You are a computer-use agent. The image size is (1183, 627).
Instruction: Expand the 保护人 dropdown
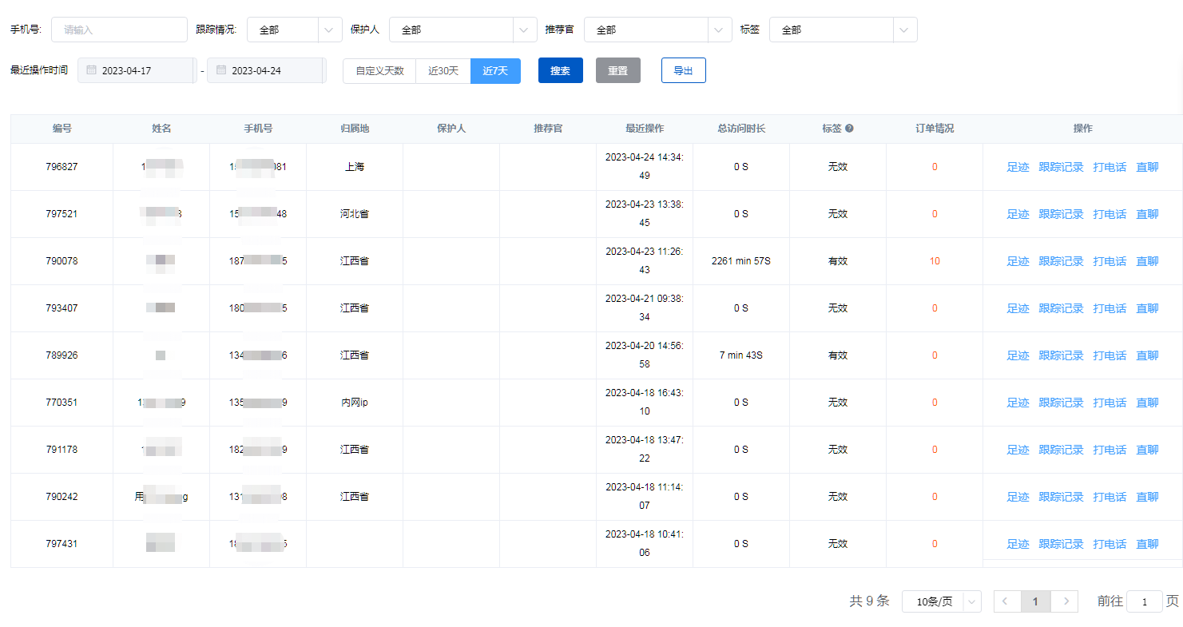462,30
